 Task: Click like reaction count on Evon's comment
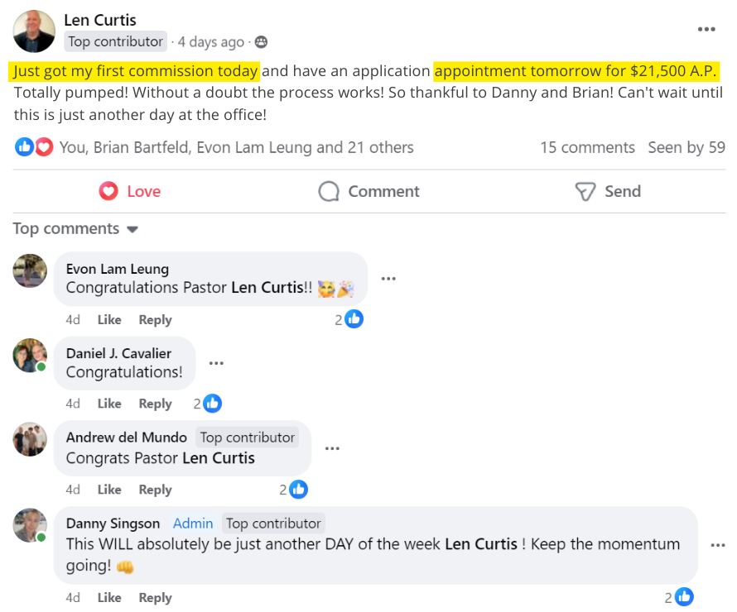(349, 319)
